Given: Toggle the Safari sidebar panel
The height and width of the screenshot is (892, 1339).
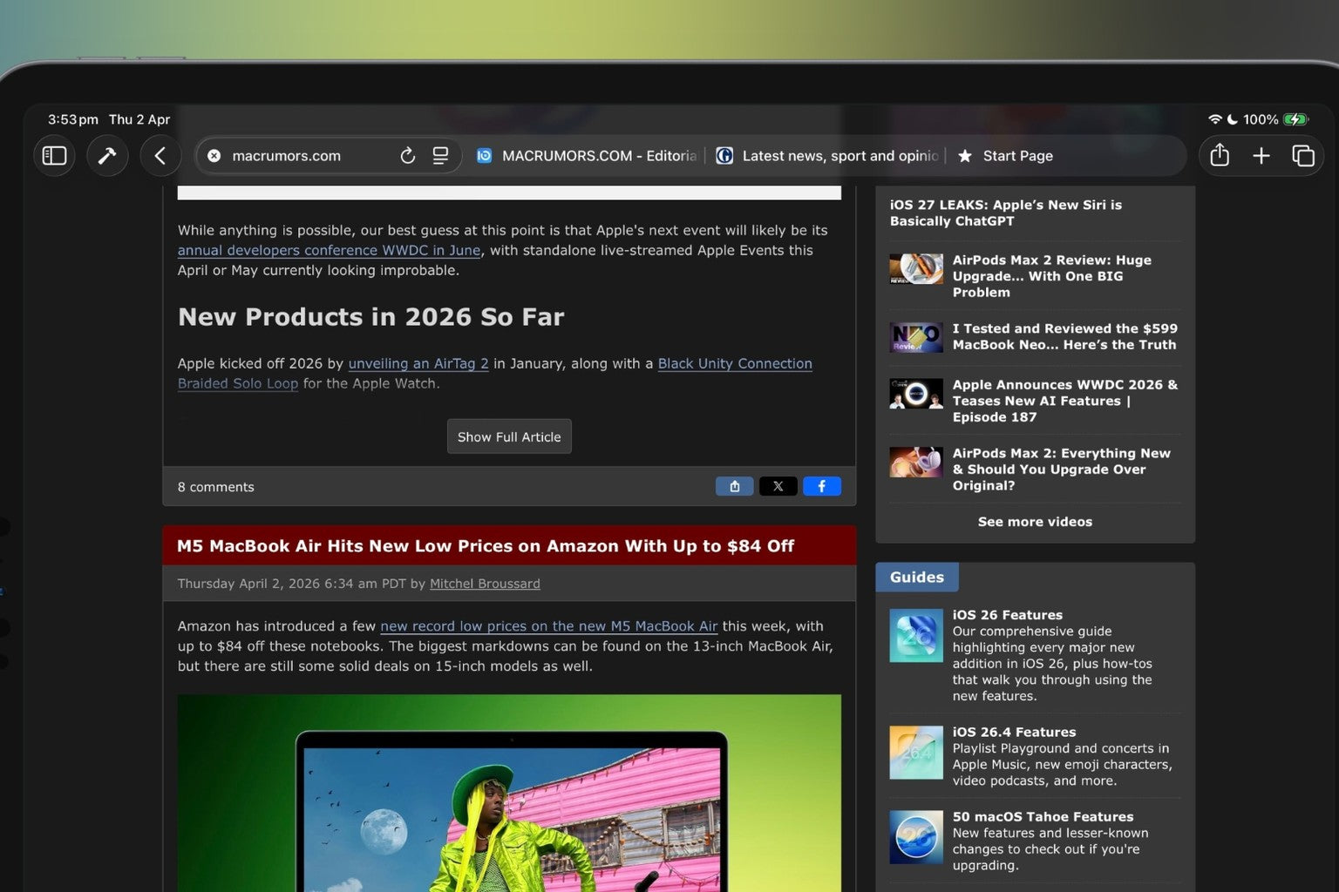Looking at the screenshot, I should [54, 156].
